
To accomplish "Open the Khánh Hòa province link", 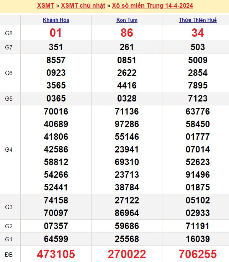I will (x=56, y=20).
